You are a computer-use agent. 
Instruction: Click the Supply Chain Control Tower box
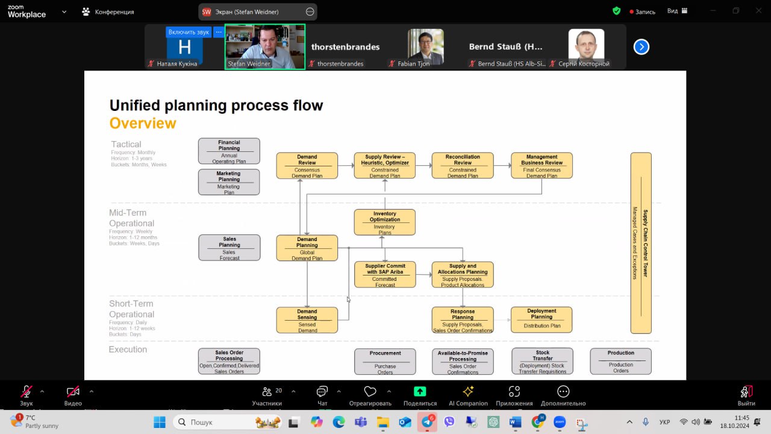pos(641,243)
